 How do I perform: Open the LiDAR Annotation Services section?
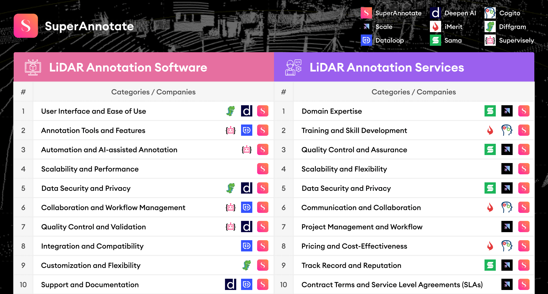386,67
